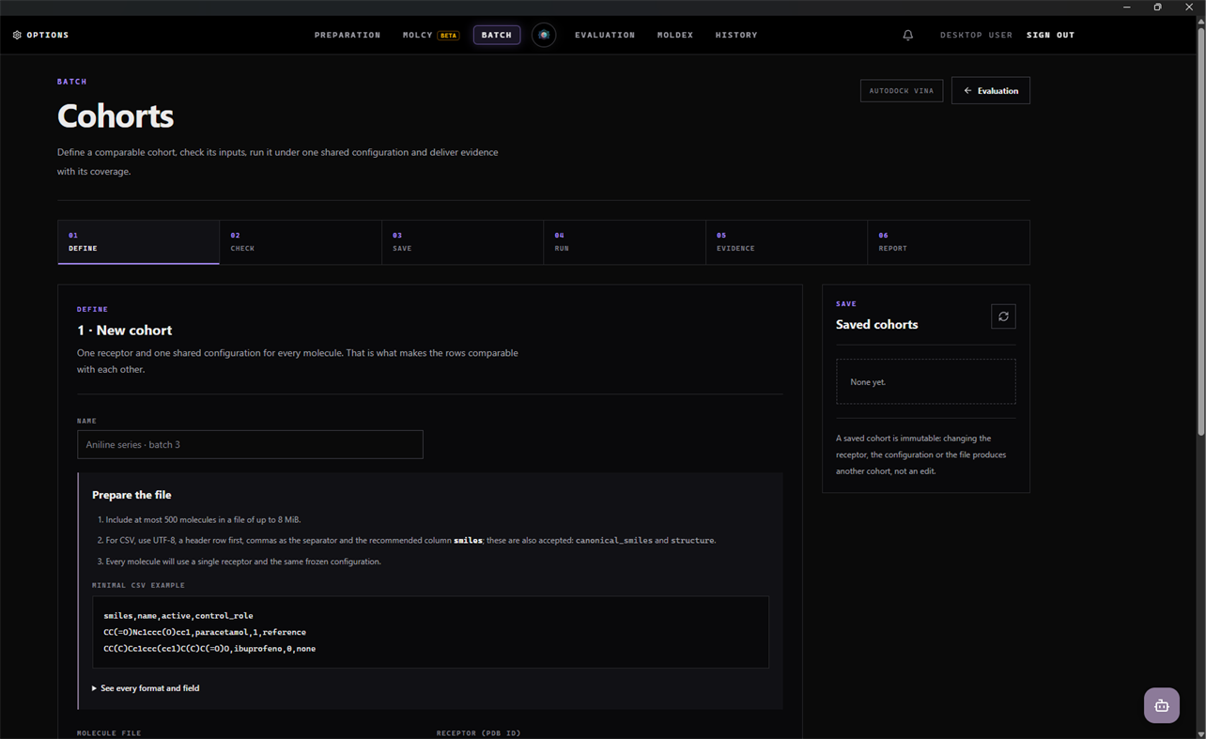Open the Options gear menu
1206x739 pixels.
point(41,35)
